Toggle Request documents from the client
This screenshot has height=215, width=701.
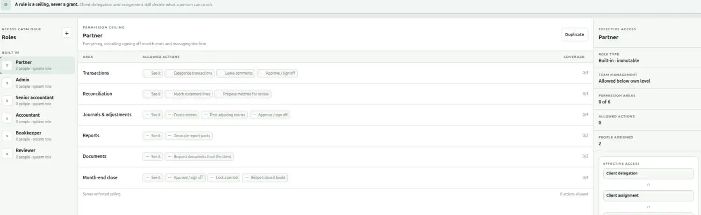200,157
